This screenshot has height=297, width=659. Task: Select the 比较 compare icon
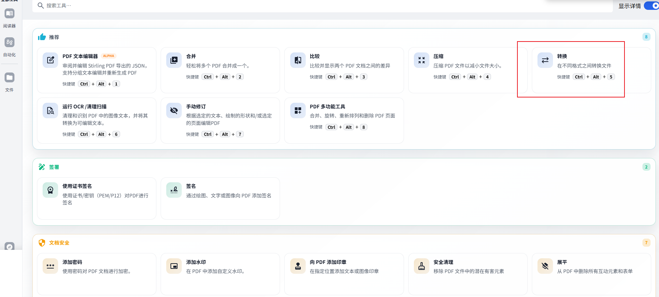tap(298, 60)
